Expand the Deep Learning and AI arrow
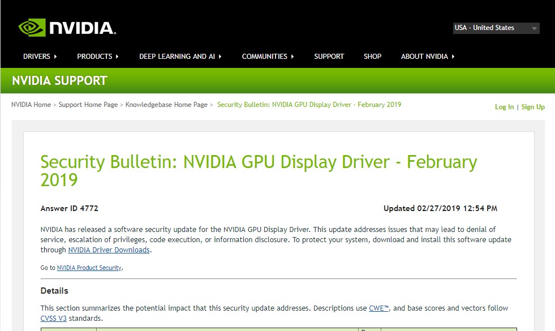Screen dimensions: 555x331 (220, 57)
